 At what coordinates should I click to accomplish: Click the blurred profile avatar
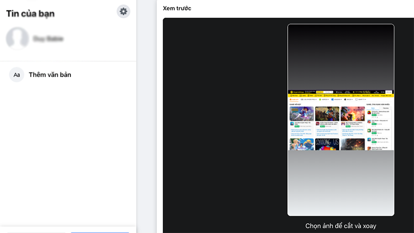click(x=18, y=38)
